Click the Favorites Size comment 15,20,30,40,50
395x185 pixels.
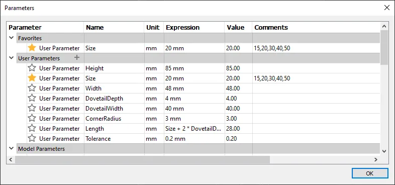point(272,48)
